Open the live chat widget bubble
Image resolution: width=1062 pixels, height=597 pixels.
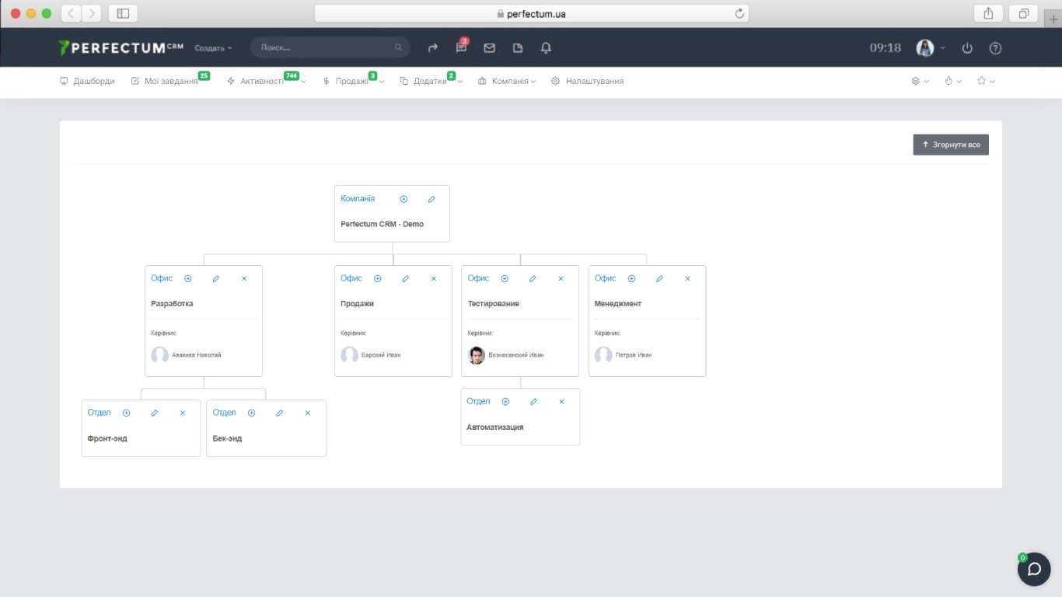point(1034,569)
